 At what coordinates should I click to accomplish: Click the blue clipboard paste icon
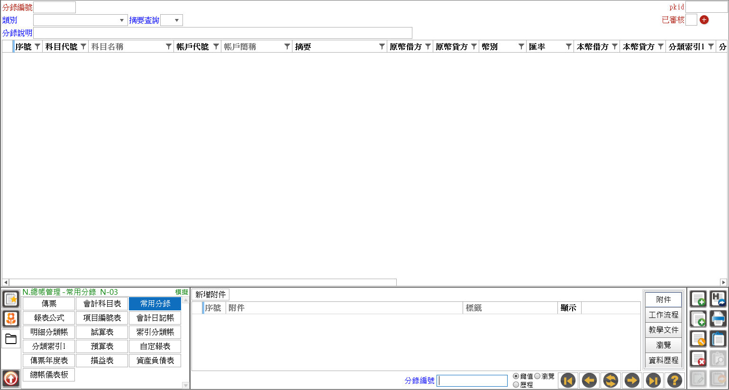pyautogui.click(x=718, y=339)
